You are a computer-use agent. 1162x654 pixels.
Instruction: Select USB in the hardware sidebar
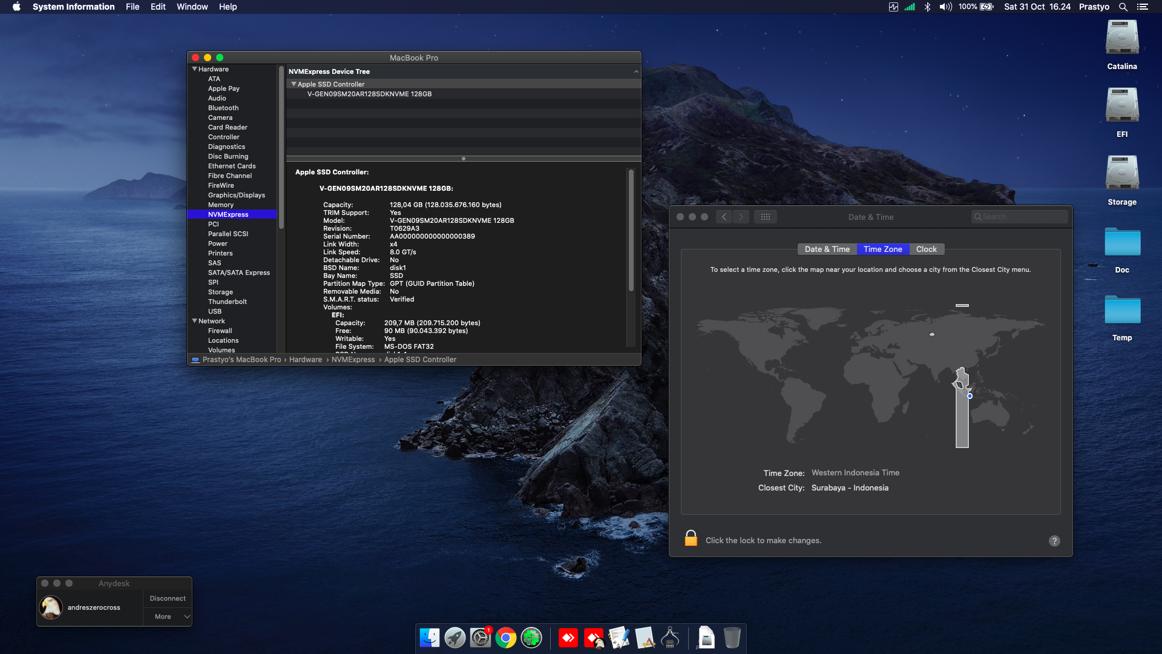click(x=215, y=311)
